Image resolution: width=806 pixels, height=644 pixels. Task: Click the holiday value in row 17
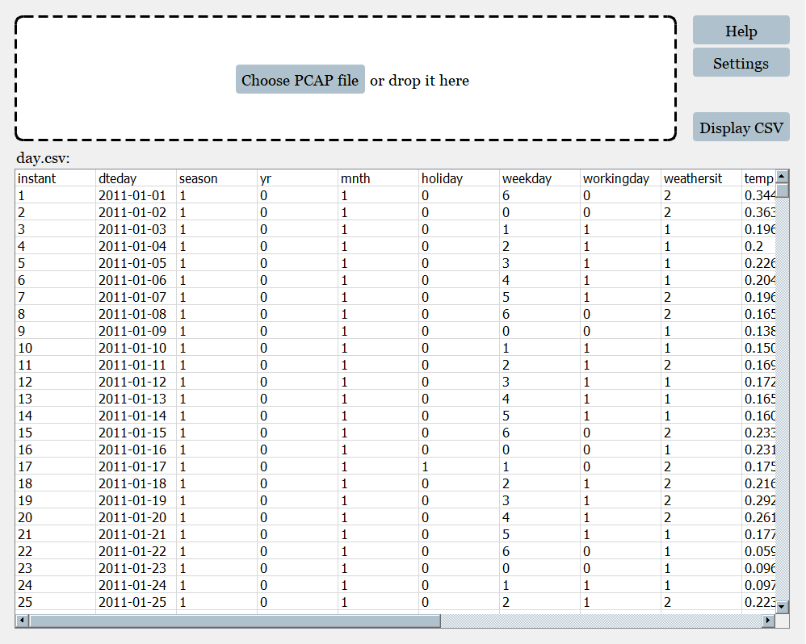pos(425,466)
